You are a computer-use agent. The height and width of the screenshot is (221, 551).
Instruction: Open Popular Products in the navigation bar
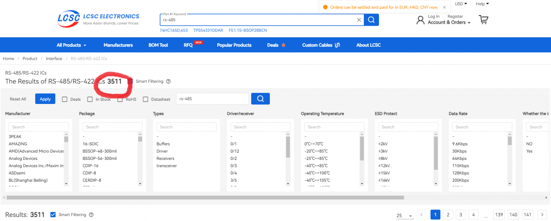pyautogui.click(x=234, y=45)
